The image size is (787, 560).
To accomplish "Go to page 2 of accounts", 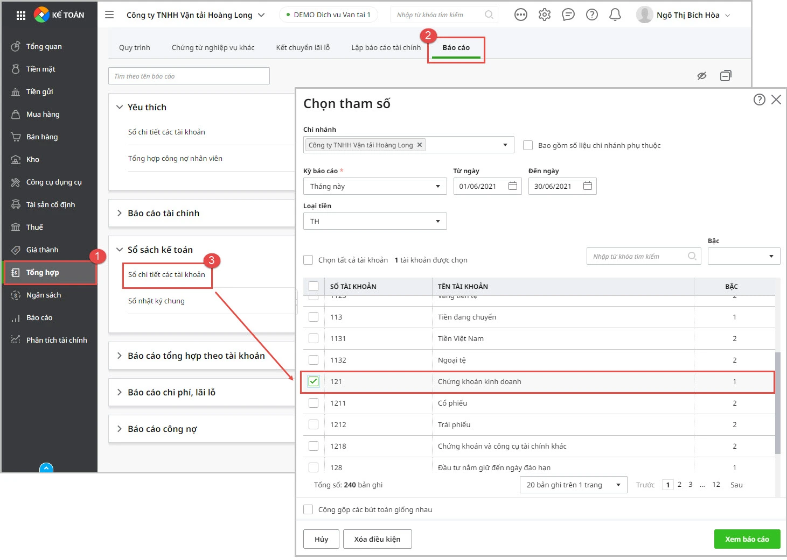I will [679, 485].
